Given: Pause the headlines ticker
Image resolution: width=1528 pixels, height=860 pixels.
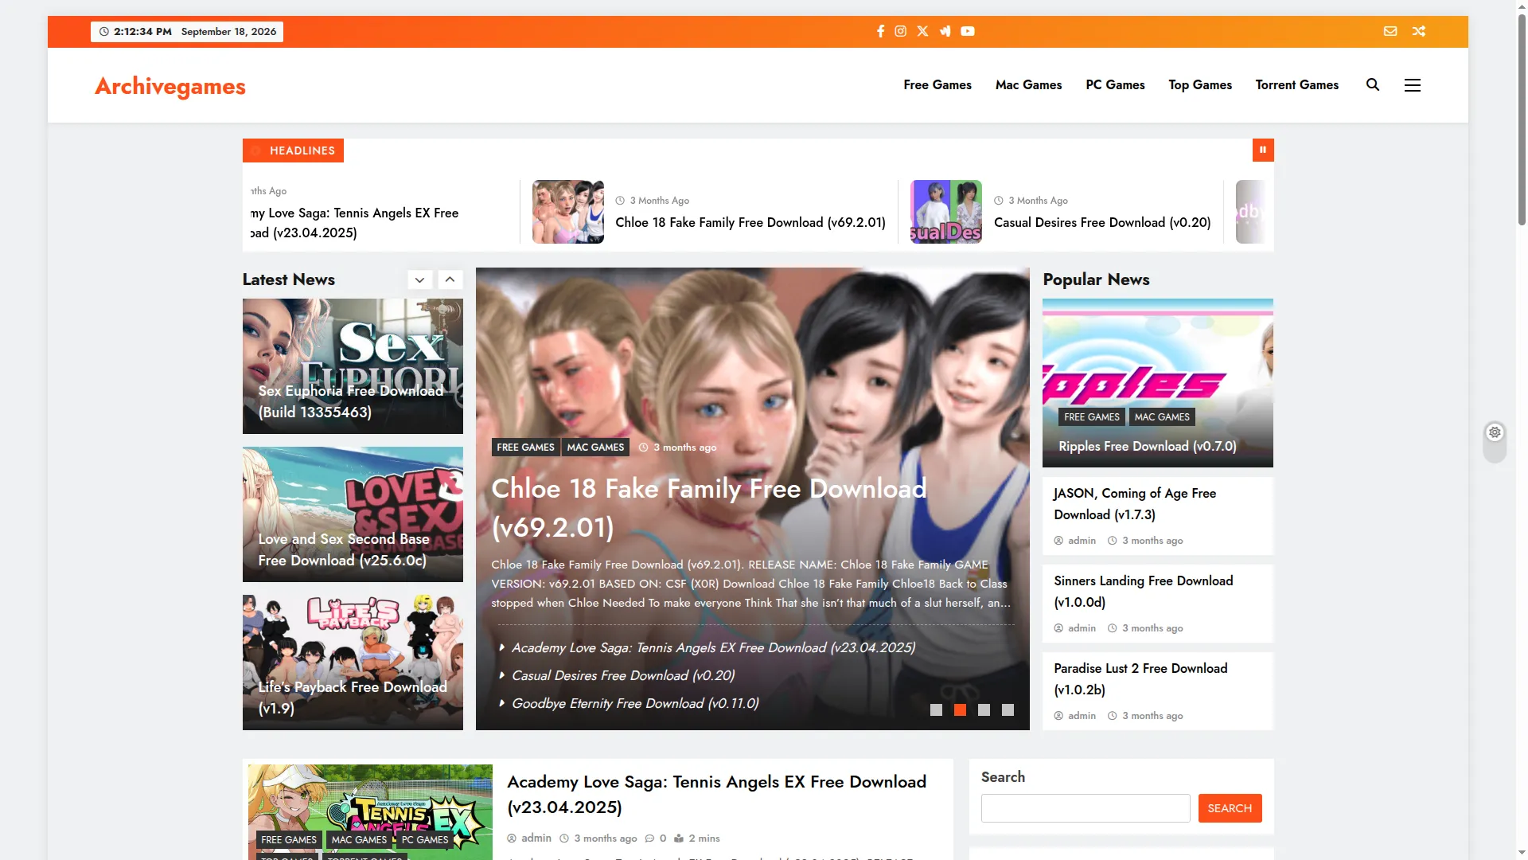Looking at the screenshot, I should [1263, 150].
